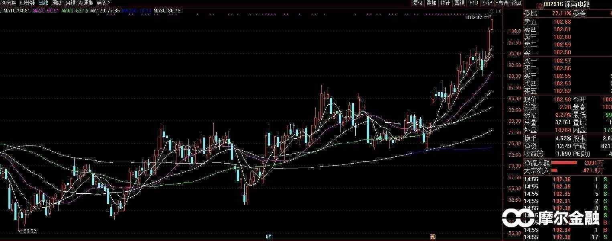612x241 pixels.
Task: Switch to the 周线 weekly chart
Action: point(57,3)
